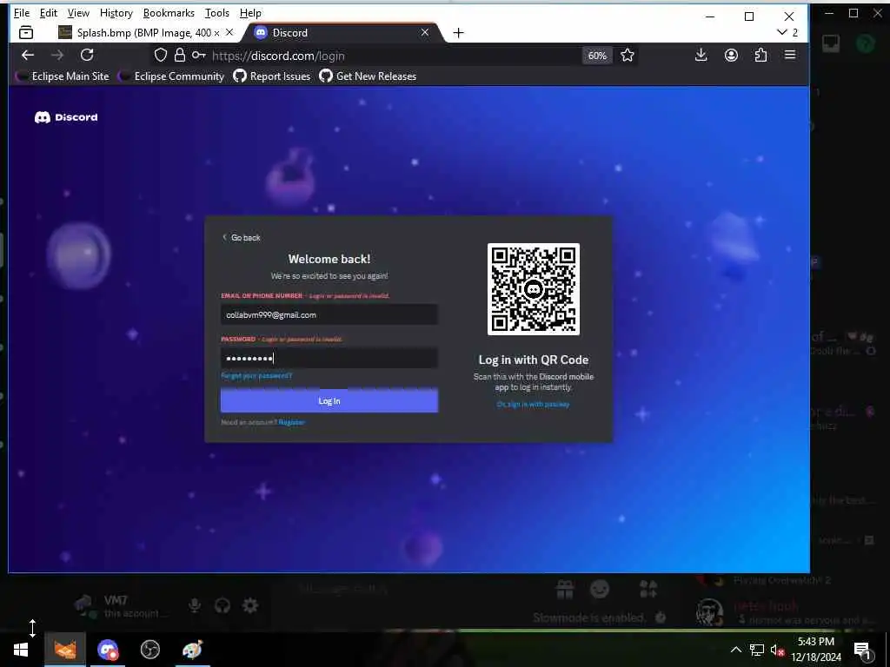Open the Help menu
Viewport: 890px width, 667px height.
click(250, 12)
